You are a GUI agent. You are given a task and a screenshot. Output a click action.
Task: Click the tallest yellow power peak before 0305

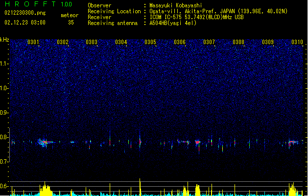point(140,187)
